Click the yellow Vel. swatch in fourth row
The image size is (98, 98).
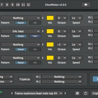coord(50,58)
